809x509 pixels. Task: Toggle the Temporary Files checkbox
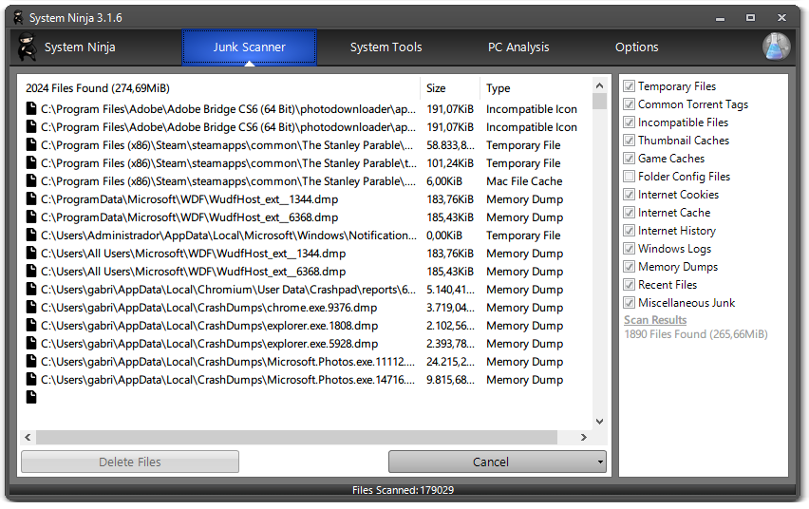(x=629, y=86)
